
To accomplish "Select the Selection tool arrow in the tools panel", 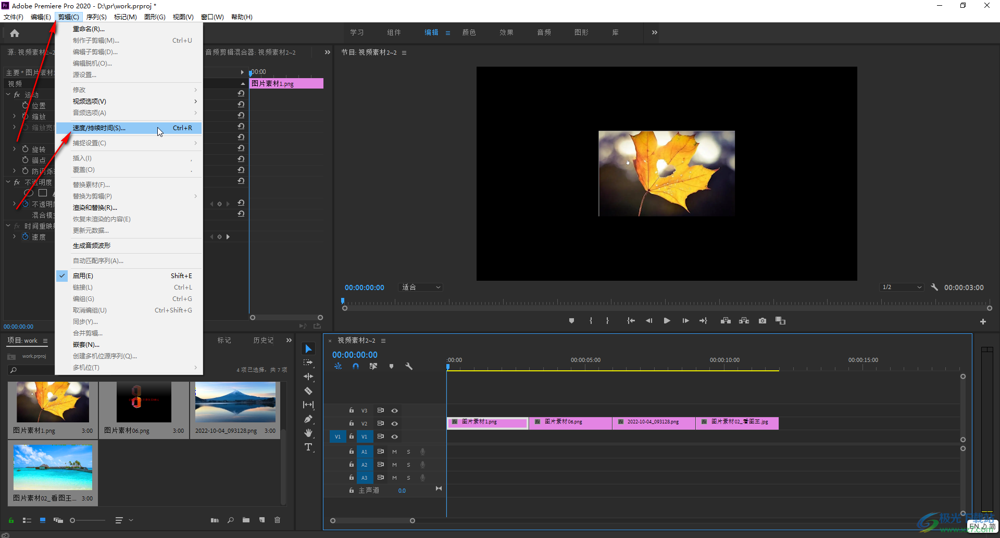I will [x=308, y=348].
